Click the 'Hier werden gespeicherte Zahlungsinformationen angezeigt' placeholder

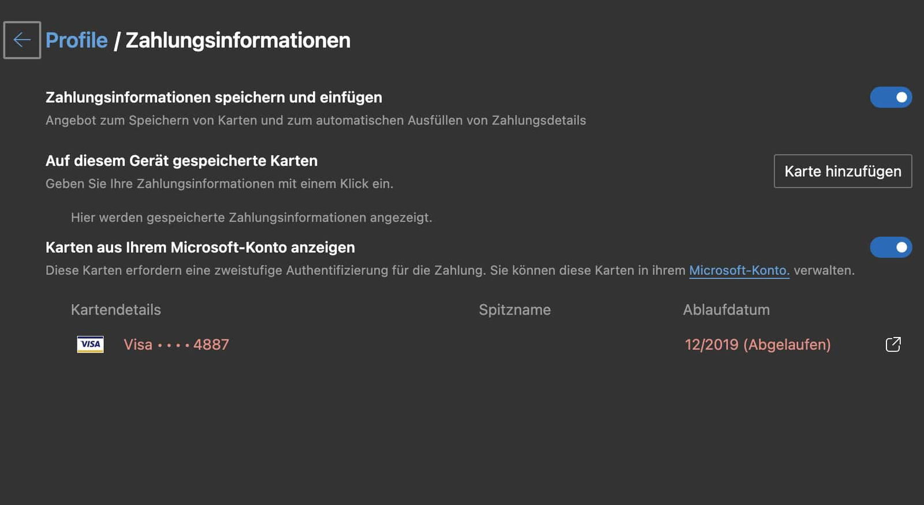click(x=251, y=218)
